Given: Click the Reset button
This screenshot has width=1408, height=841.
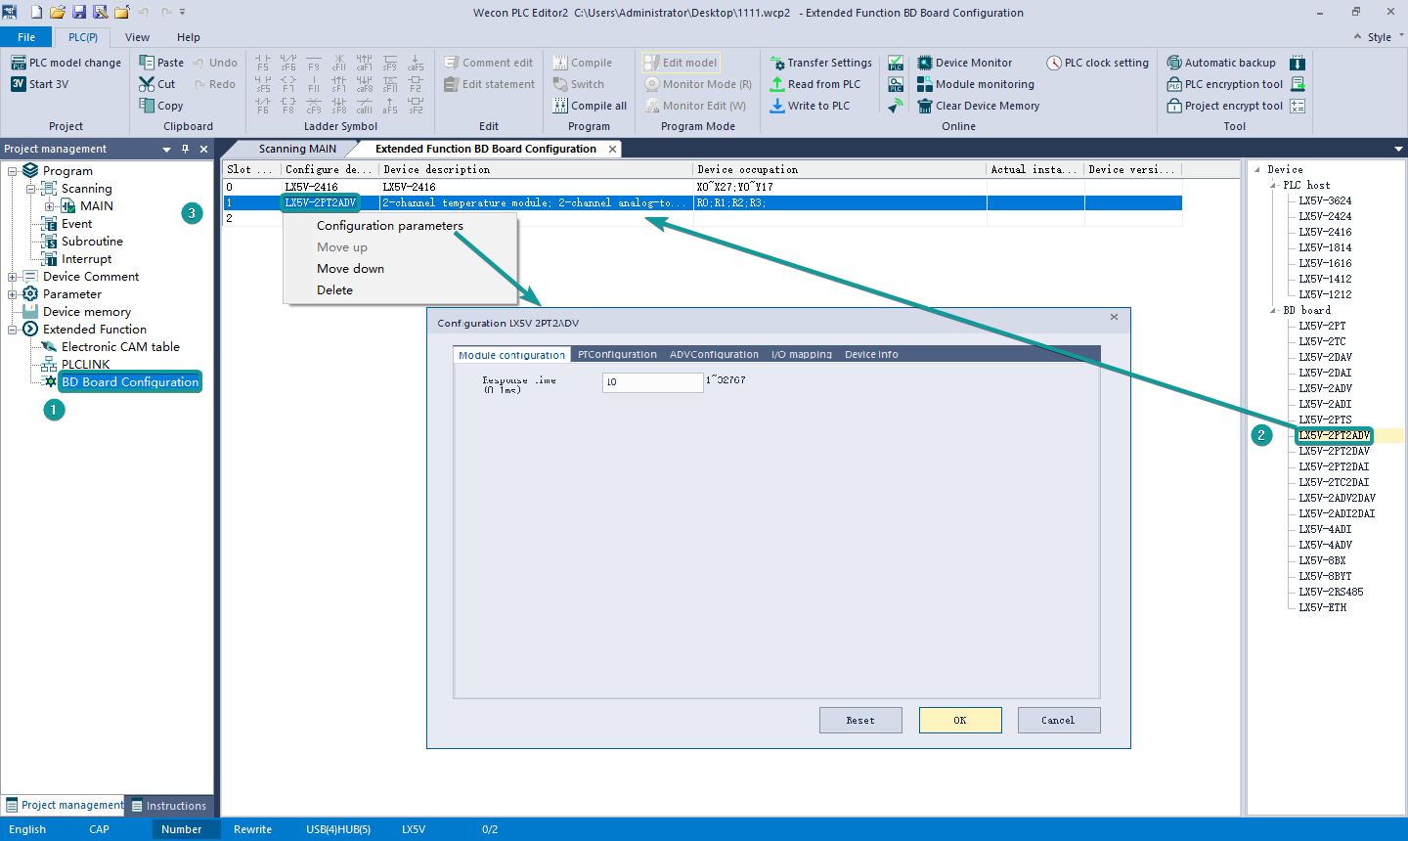Looking at the screenshot, I should (860, 720).
